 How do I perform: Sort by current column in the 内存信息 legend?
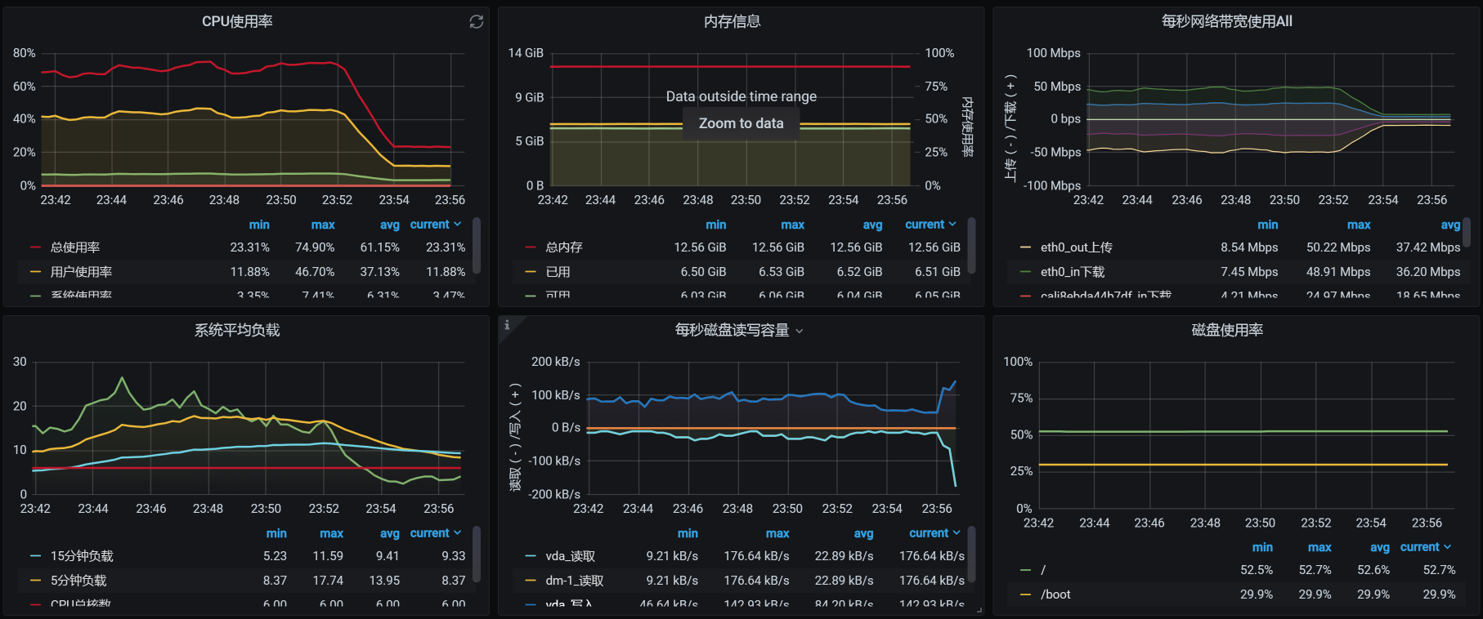coord(930,225)
